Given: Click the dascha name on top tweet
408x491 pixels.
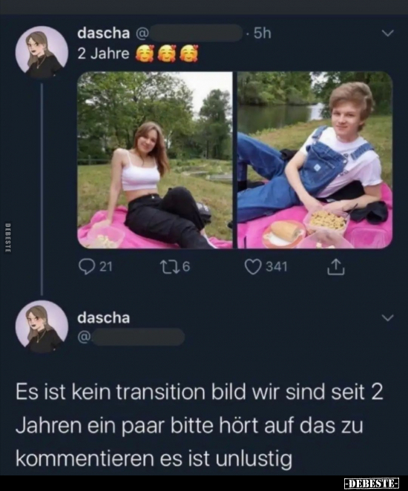Looking at the screenshot, I should coord(104,33).
